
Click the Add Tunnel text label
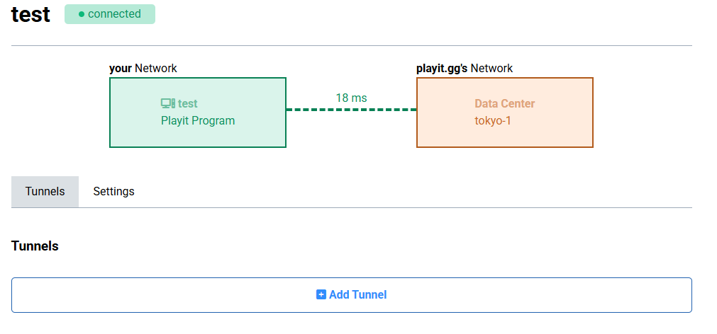[x=357, y=295]
